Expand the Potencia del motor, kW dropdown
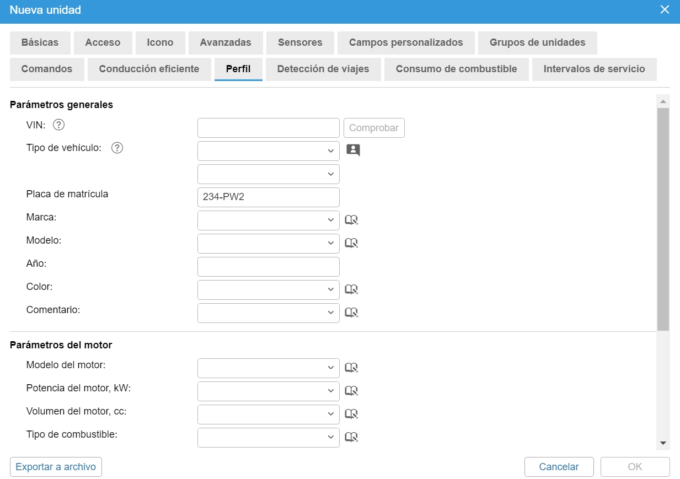The height and width of the screenshot is (479, 680). tap(268, 391)
